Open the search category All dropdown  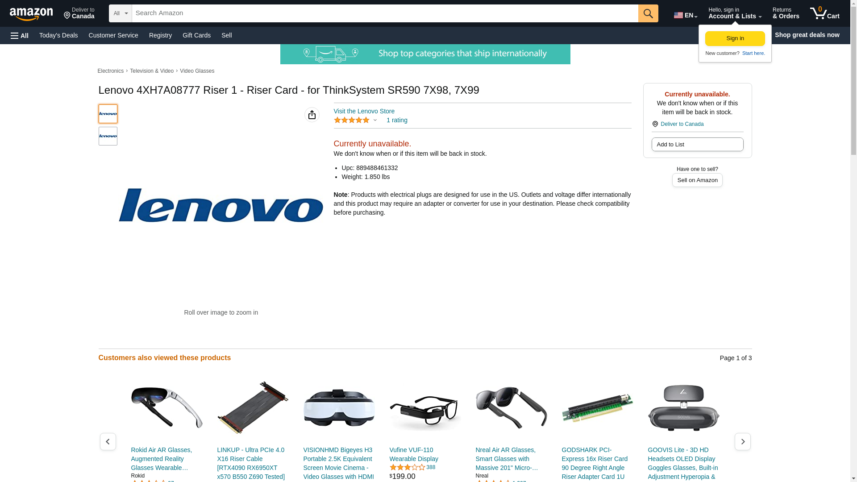click(x=121, y=13)
